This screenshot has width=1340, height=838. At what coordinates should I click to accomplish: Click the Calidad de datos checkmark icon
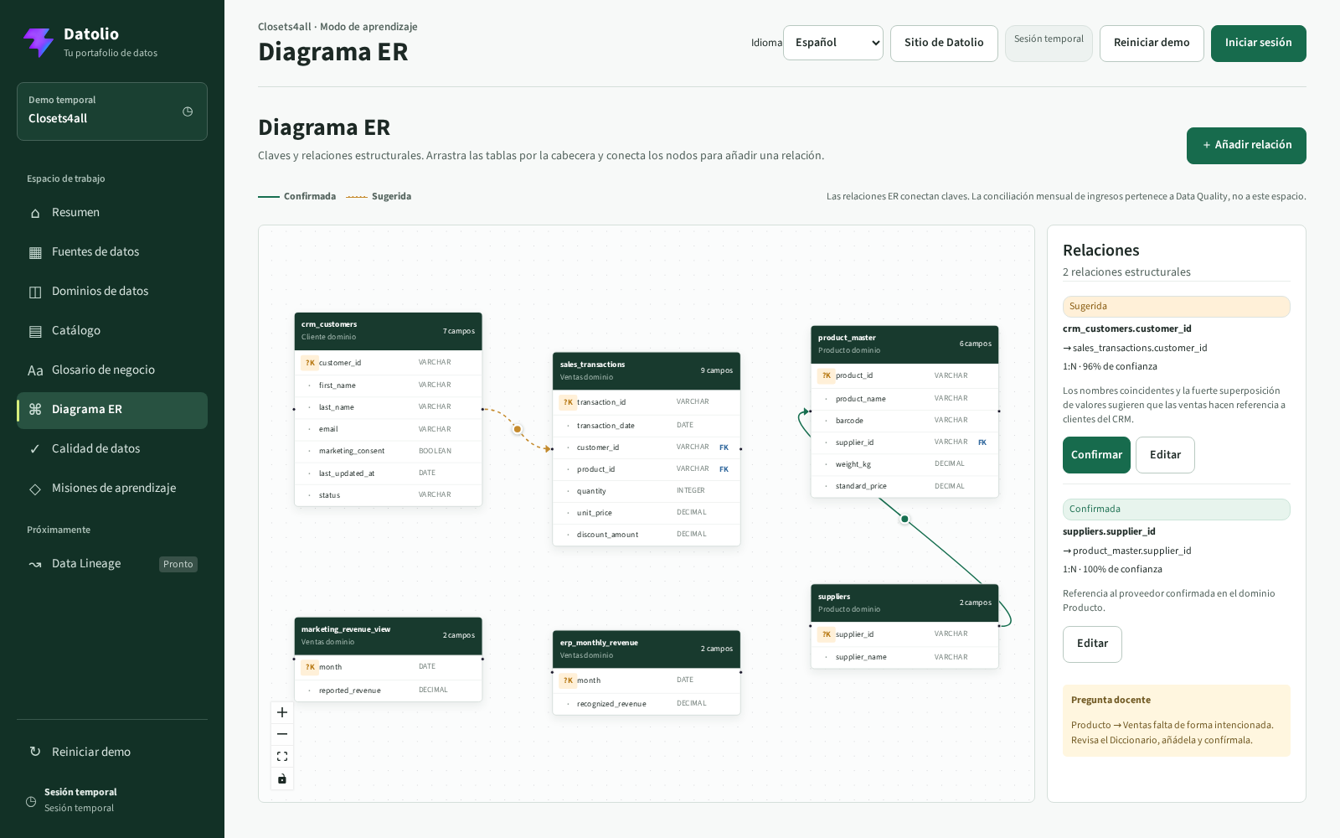pos(35,449)
